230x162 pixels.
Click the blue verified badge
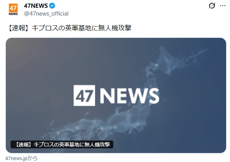tap(52, 6)
